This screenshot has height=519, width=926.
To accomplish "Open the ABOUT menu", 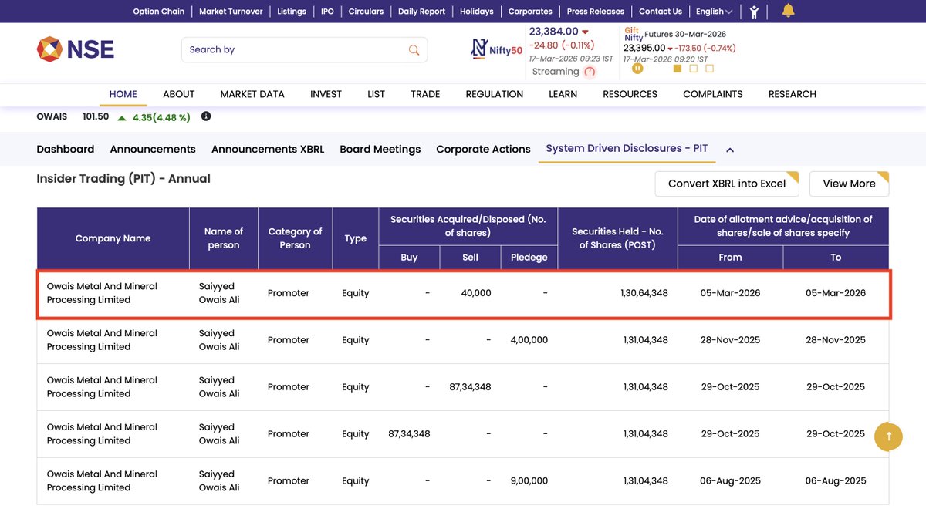I will pyautogui.click(x=178, y=94).
